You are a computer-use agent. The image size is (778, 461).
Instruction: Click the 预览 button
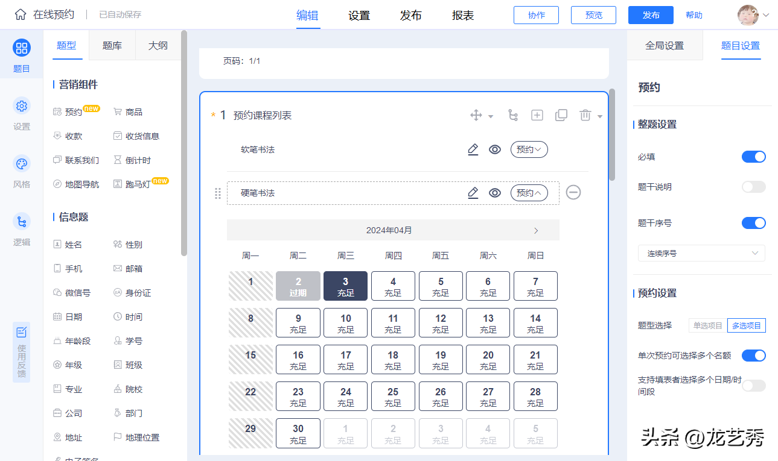(593, 15)
